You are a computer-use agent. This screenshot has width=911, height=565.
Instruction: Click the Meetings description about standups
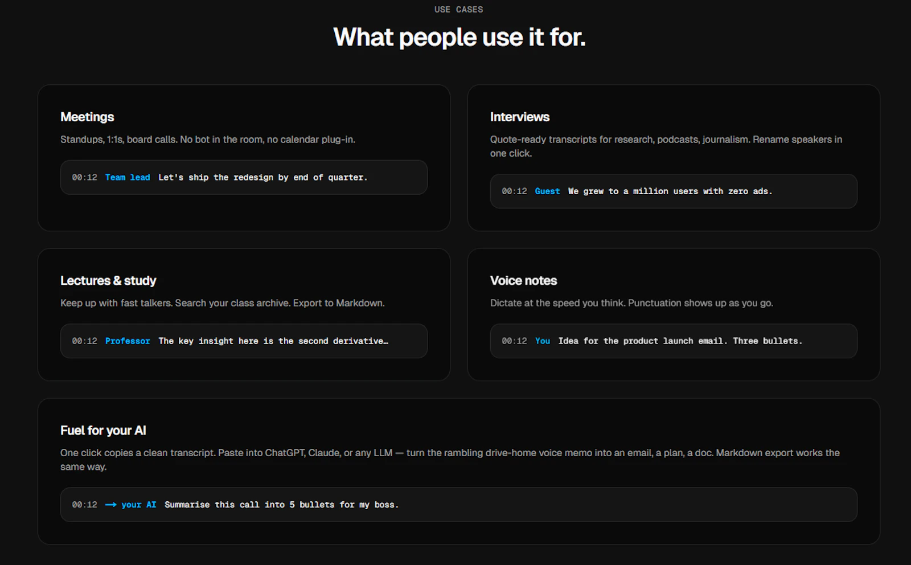coord(208,140)
